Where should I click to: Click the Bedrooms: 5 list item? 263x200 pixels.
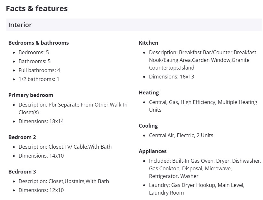pos(34,52)
